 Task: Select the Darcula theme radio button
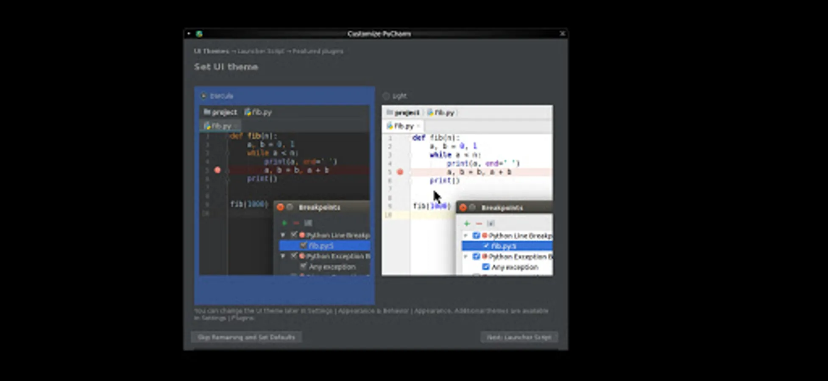pos(204,96)
